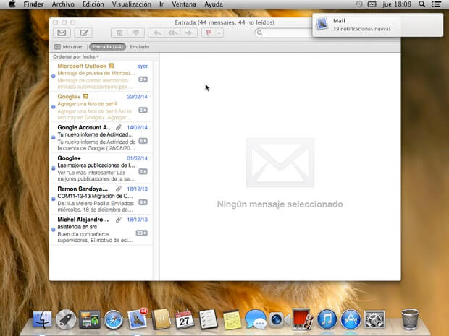Open Calendar icon showing 27
Image resolution: width=449 pixels, height=336 pixels.
coord(185,319)
